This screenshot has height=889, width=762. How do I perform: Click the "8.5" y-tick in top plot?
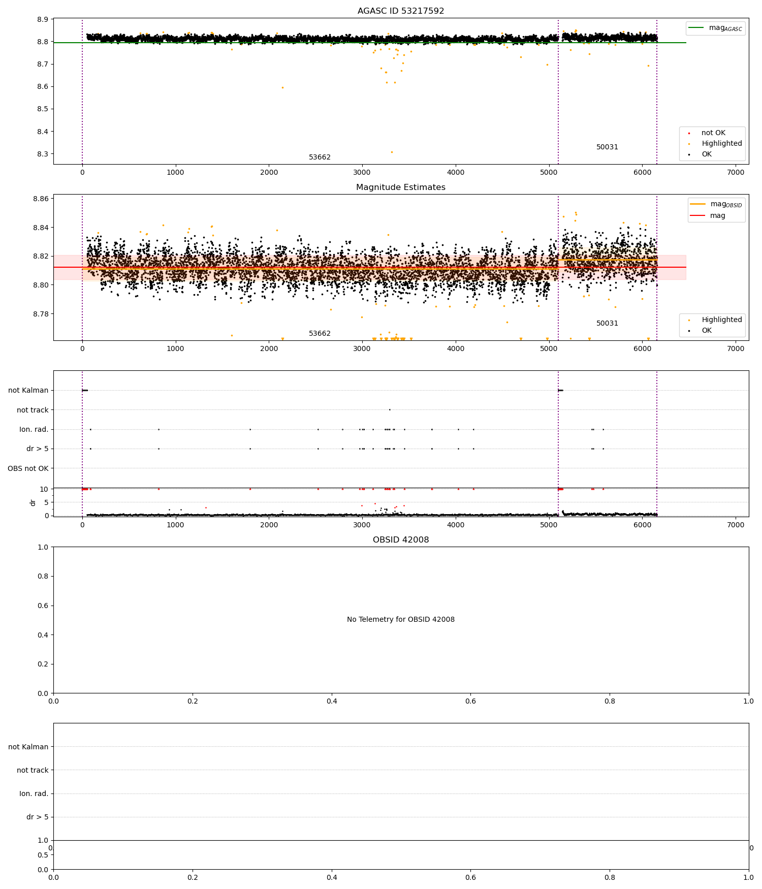[x=43, y=109]
